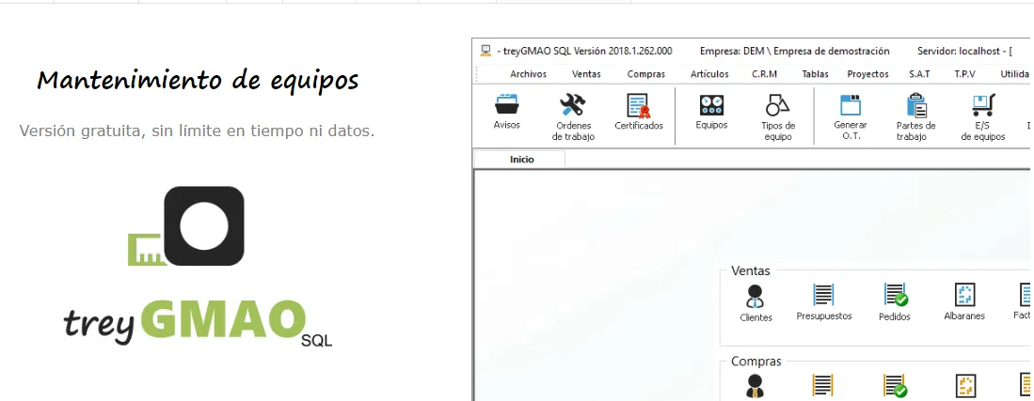1034x401 pixels.
Task: Open the C.R.M menu
Action: coord(764,74)
